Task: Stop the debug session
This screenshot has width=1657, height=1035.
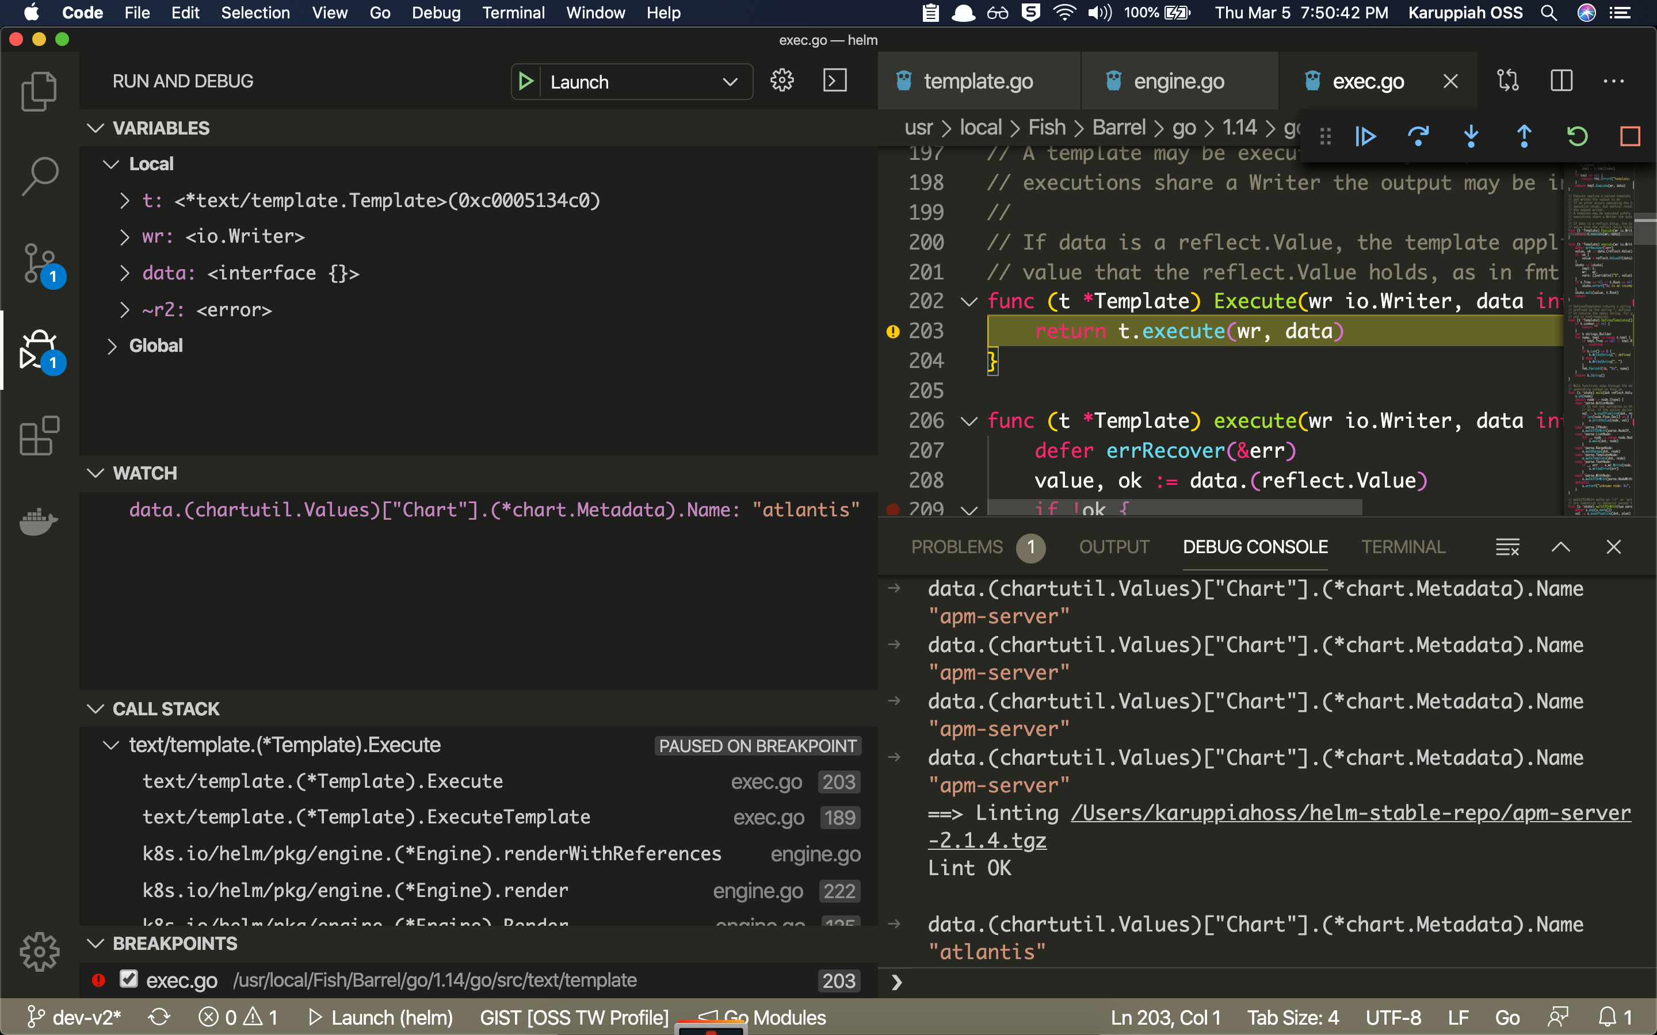Action: [x=1629, y=137]
